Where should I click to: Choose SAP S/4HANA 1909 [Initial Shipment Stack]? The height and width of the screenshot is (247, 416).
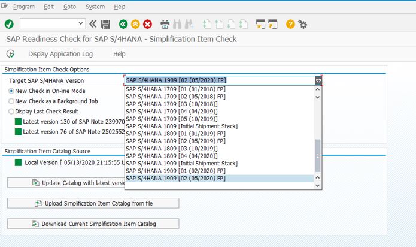(x=220, y=163)
